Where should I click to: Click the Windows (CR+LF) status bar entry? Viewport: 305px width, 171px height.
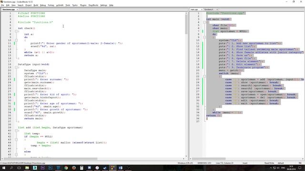pyautogui.click(x=185, y=163)
